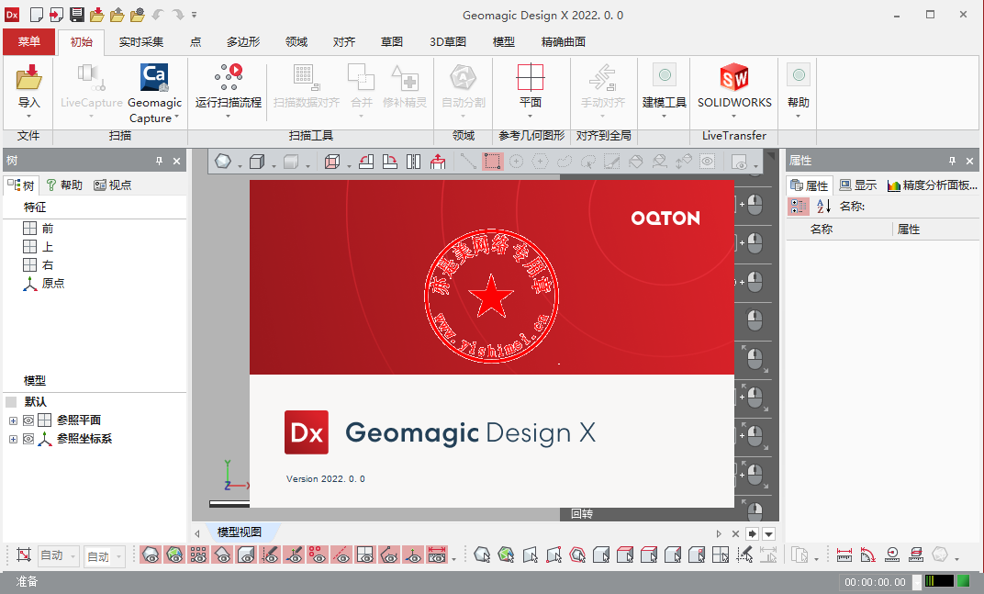The width and height of the screenshot is (984, 594).
Task: Click the rotate view clockwise icon
Action: point(390,162)
